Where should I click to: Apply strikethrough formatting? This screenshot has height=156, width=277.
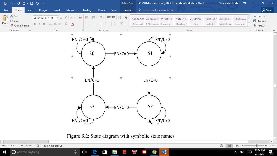click(x=51, y=24)
